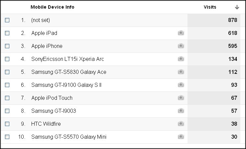Screen dimensions: 246x149
Task: Show device photo for Galaxy S II
Action: coord(181,85)
